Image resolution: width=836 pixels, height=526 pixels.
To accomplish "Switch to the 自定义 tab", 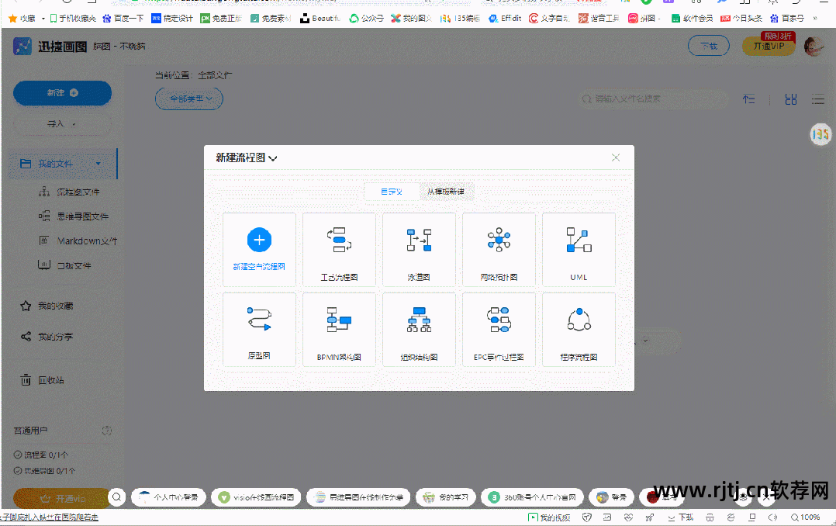I will [x=391, y=191].
